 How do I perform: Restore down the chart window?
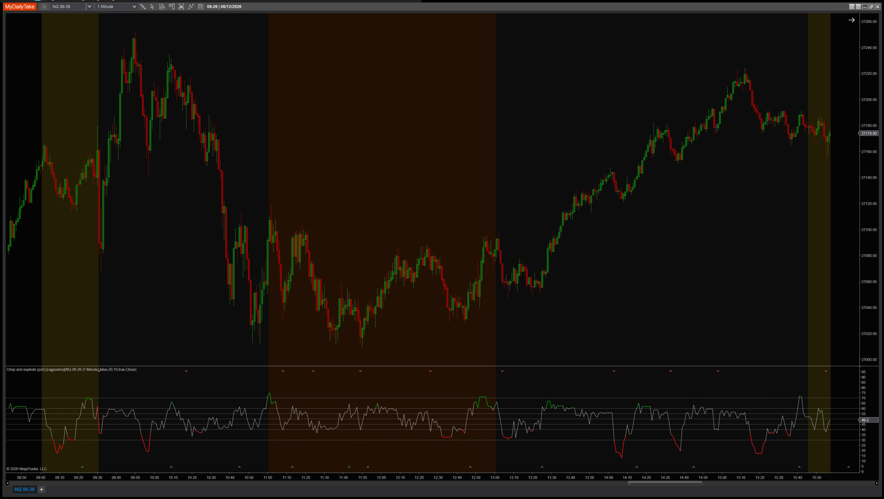871,7
